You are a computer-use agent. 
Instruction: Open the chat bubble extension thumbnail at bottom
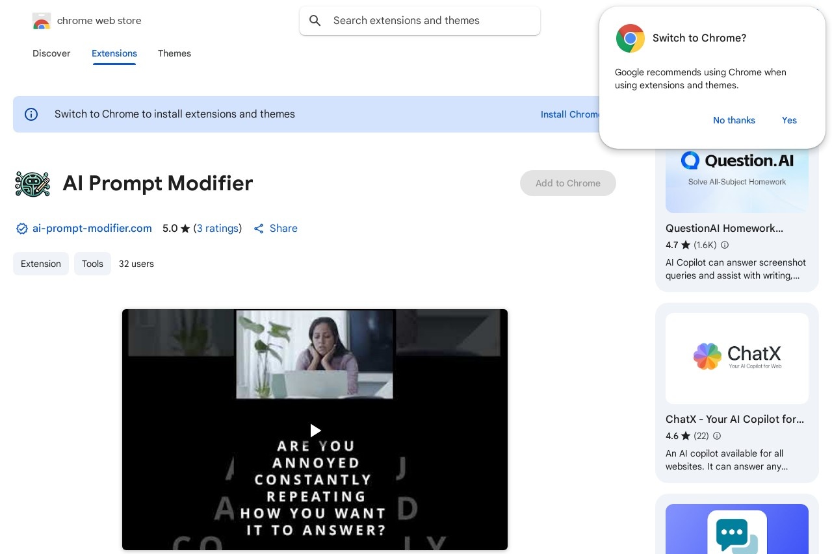point(737,529)
